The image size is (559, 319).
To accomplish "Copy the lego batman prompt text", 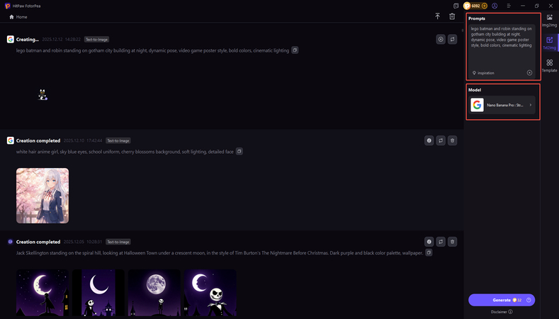I will click(x=295, y=50).
